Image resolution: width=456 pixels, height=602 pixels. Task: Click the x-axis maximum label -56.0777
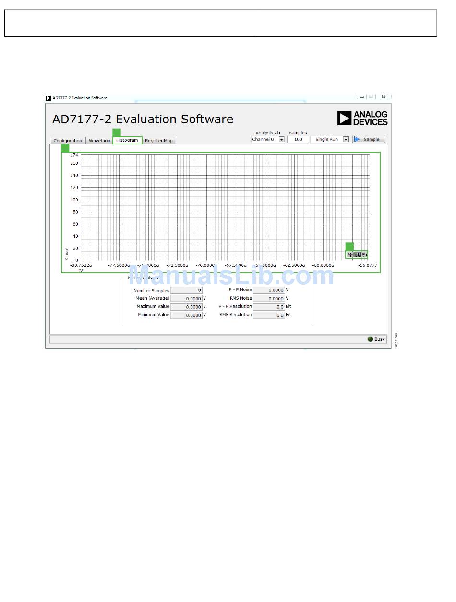tap(368, 265)
